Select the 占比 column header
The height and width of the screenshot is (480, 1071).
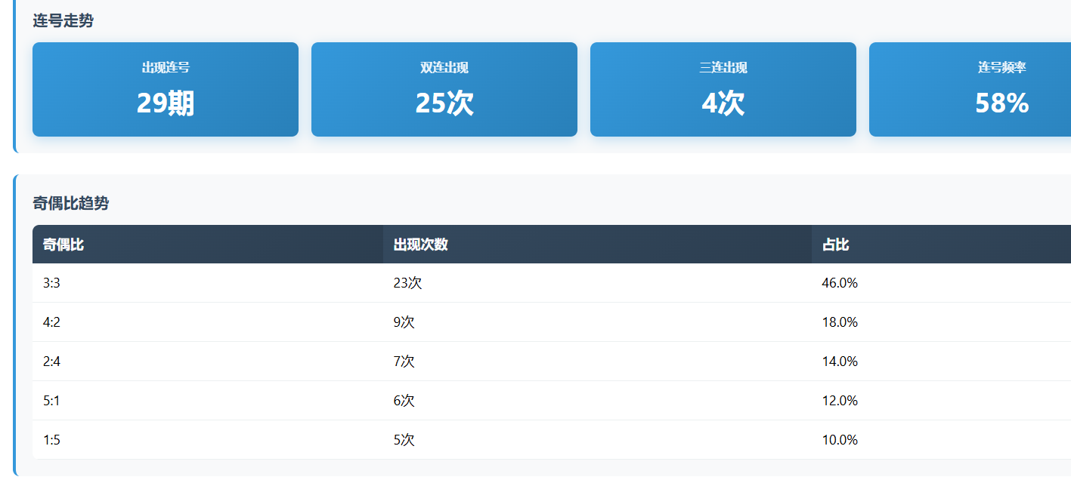835,245
